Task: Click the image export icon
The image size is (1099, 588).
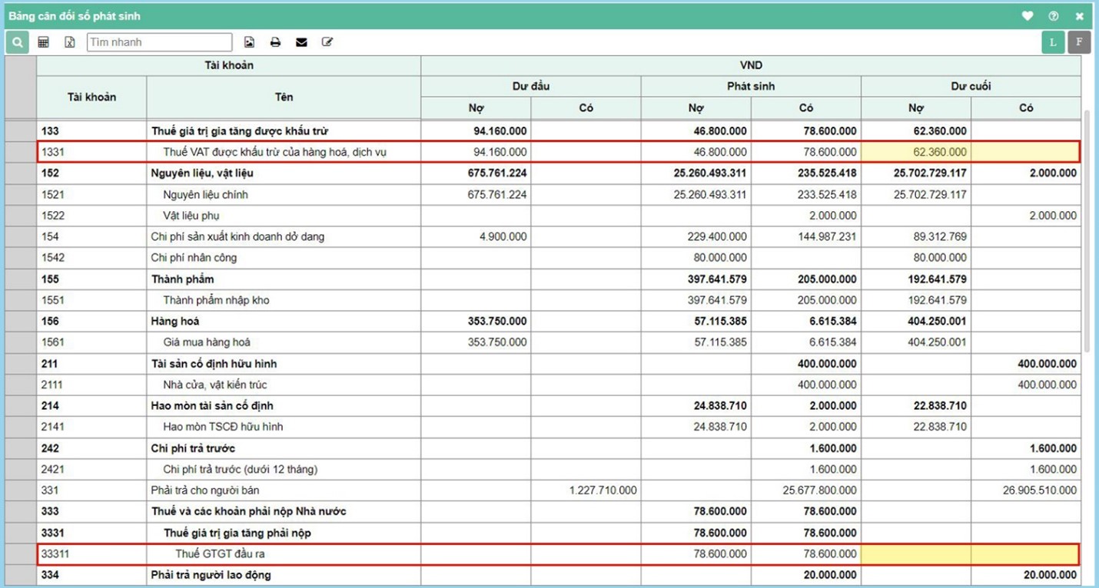Action: click(x=249, y=42)
